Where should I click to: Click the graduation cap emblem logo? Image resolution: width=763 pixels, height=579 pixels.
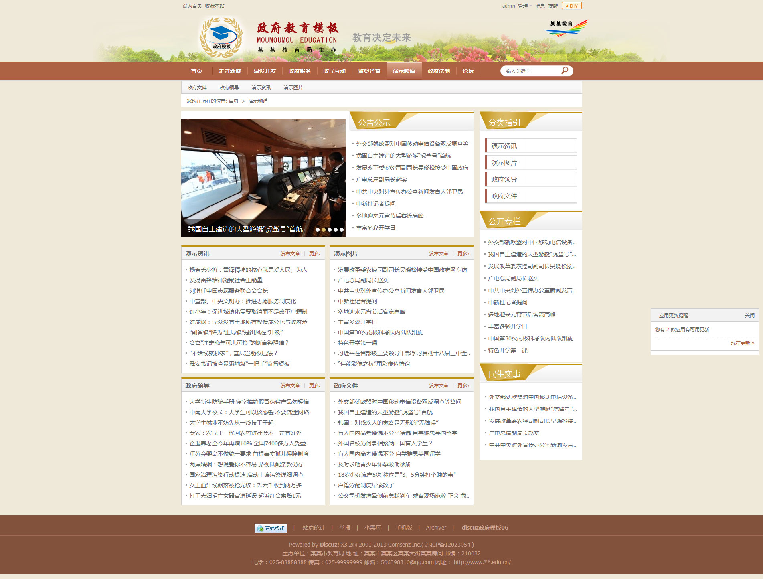pyautogui.click(x=221, y=36)
